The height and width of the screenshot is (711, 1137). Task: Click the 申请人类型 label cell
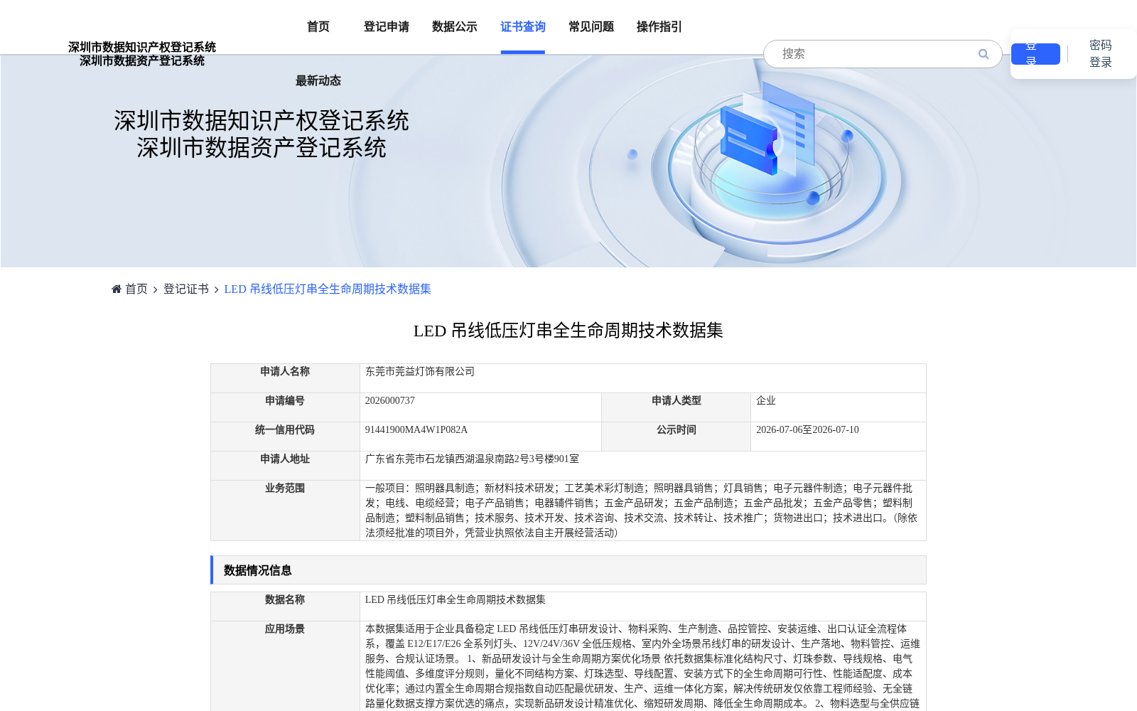click(676, 407)
